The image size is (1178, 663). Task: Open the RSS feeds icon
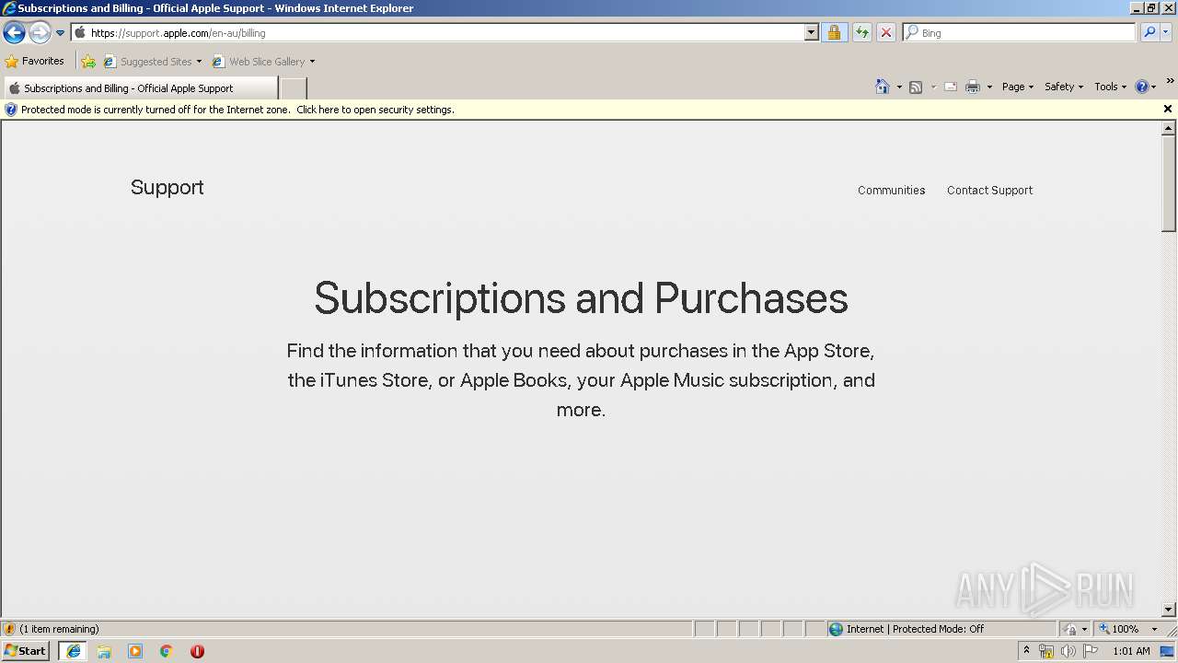(916, 87)
